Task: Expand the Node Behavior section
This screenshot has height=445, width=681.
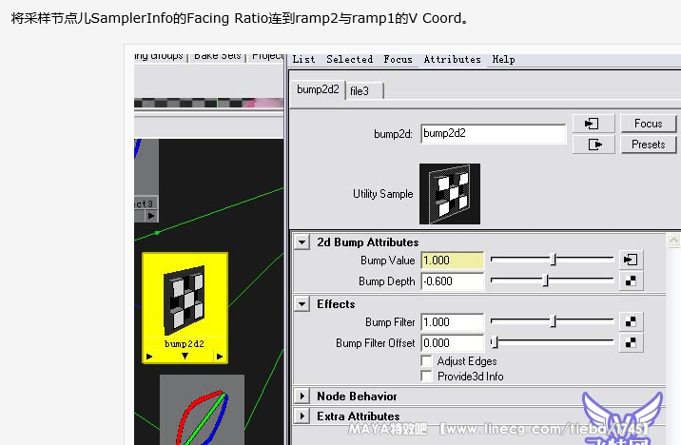Action: coord(302,396)
